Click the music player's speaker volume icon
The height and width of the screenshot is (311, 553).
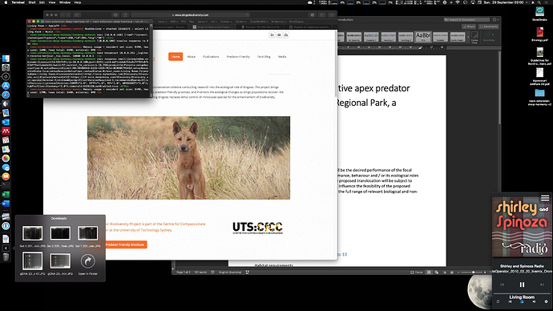(x=534, y=301)
